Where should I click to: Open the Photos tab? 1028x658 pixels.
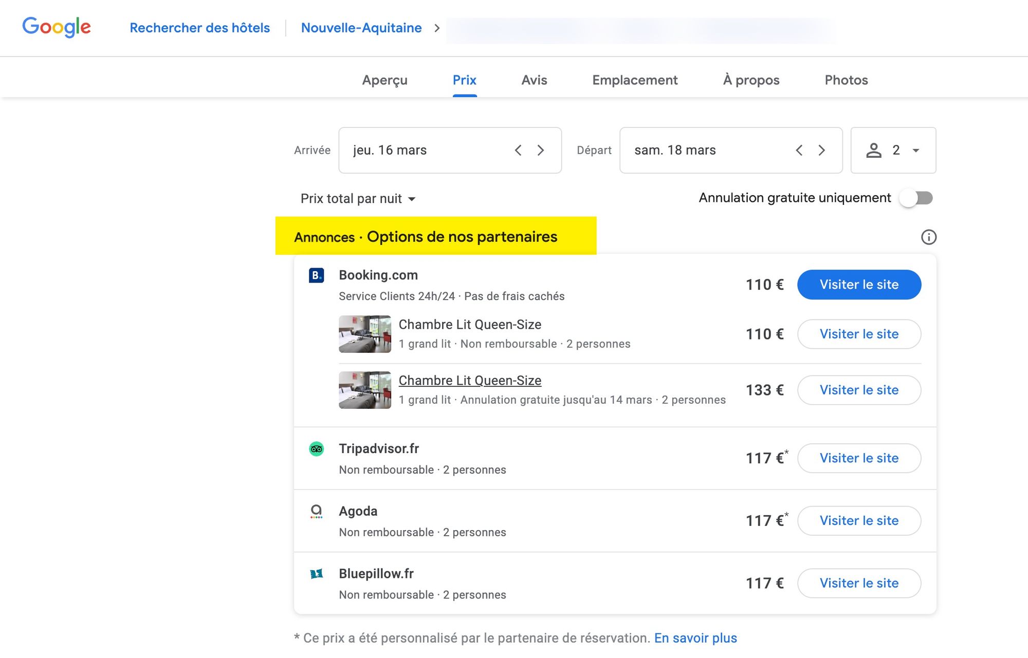[846, 80]
